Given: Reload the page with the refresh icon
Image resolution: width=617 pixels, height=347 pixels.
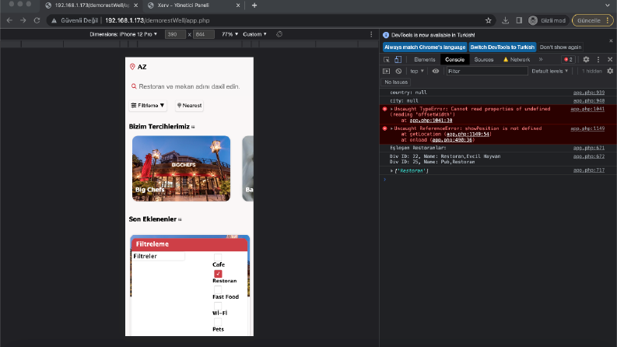Looking at the screenshot, I should click(x=37, y=20).
